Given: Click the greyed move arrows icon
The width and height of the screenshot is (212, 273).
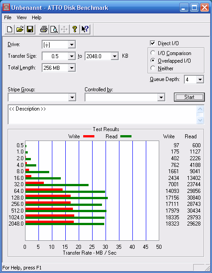Looking at the screenshot, I should (x=64, y=29).
